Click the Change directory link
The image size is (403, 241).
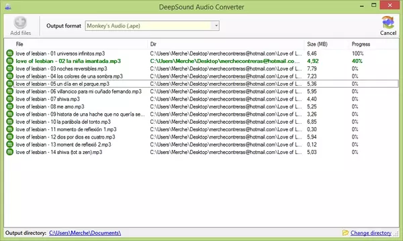tap(371, 233)
